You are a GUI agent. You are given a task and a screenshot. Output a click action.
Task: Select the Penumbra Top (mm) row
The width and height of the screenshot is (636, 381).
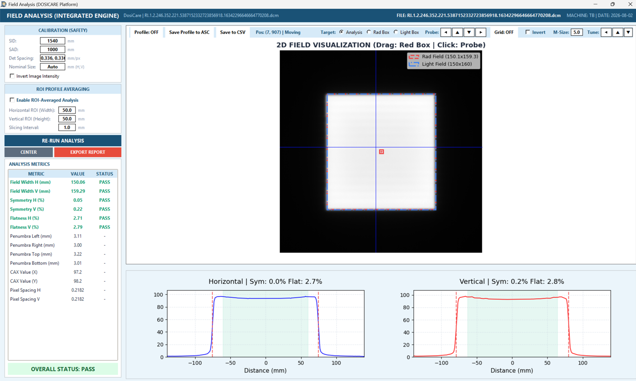point(63,254)
